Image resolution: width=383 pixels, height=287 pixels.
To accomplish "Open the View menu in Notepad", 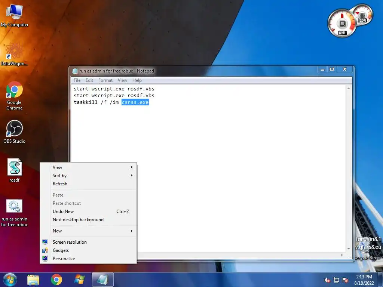I will tap(122, 80).
